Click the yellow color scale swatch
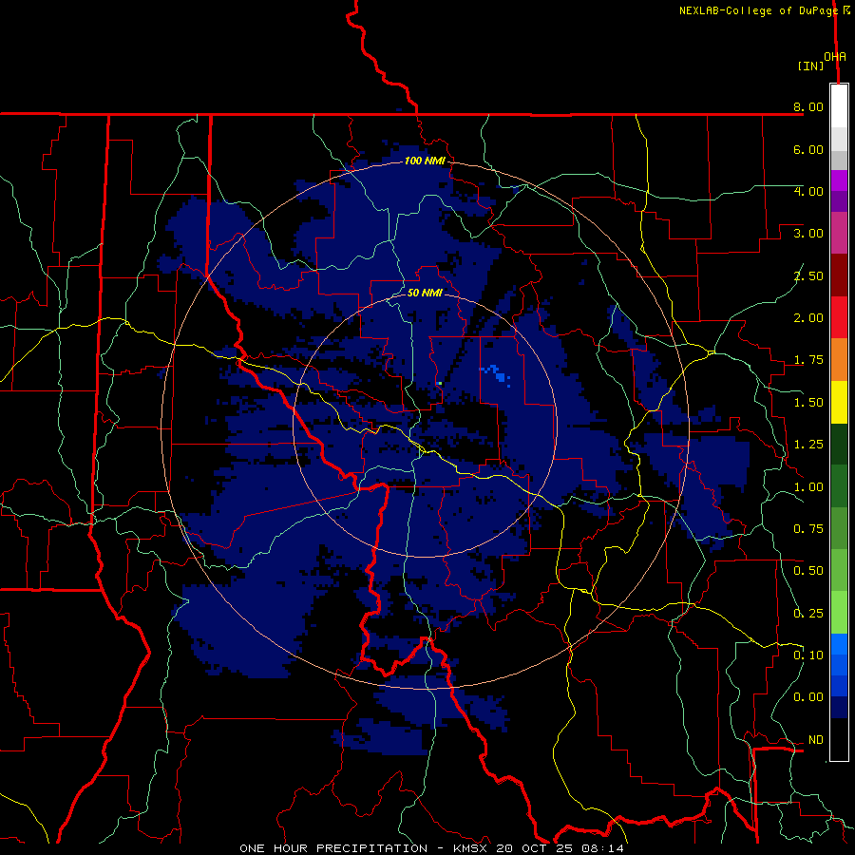The width and height of the screenshot is (855, 855). tap(839, 402)
